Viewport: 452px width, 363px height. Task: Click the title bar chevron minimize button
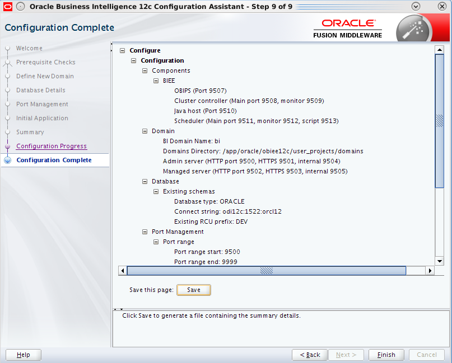tap(416, 6)
